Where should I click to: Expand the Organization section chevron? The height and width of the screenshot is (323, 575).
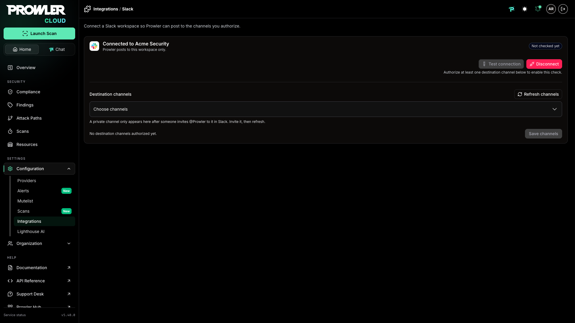[x=69, y=243]
